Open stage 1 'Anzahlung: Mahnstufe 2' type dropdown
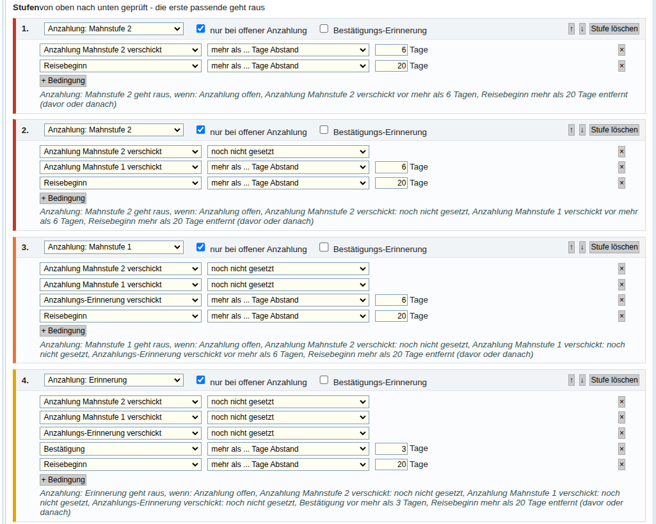Screen dimensions: 656x524 [114, 29]
